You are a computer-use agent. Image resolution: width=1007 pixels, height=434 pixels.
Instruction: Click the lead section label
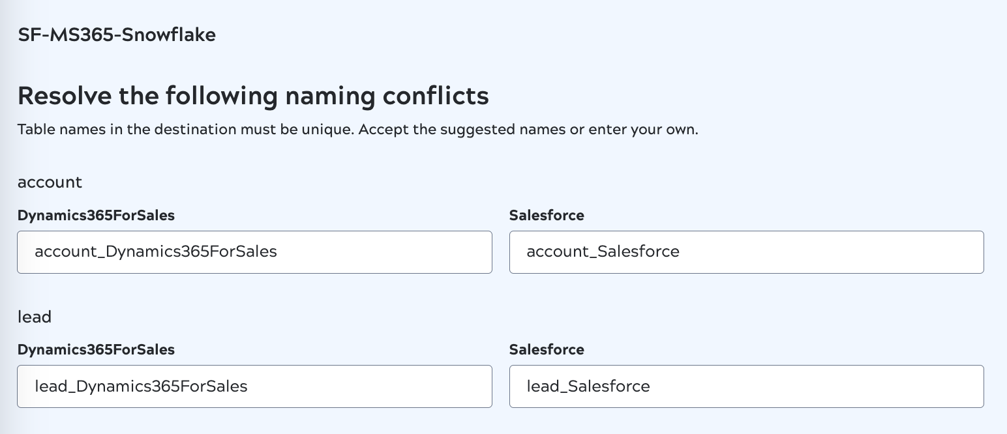35,317
